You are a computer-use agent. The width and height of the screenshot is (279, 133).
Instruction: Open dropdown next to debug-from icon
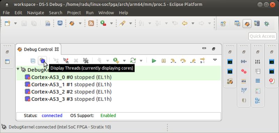click(124, 61)
